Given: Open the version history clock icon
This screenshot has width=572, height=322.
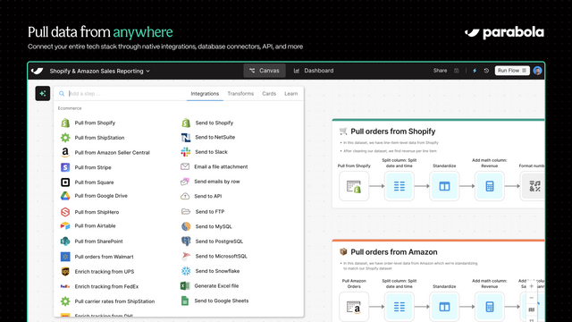Looking at the screenshot, I should tap(486, 71).
